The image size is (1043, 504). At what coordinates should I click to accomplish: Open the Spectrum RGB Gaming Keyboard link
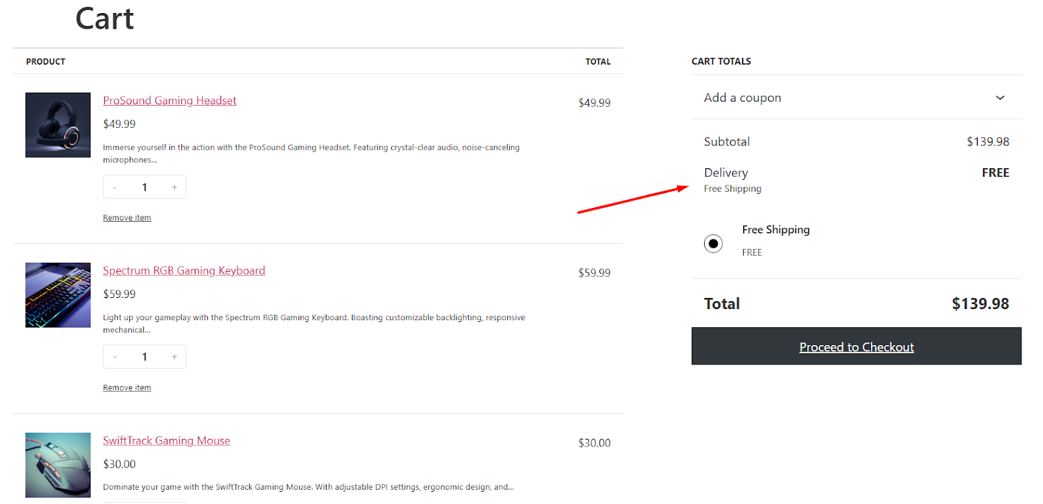[184, 271]
